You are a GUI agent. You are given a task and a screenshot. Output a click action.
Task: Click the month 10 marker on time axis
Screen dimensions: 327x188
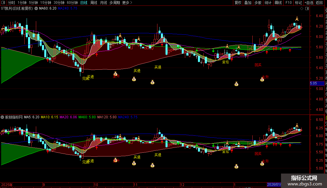point(96,185)
